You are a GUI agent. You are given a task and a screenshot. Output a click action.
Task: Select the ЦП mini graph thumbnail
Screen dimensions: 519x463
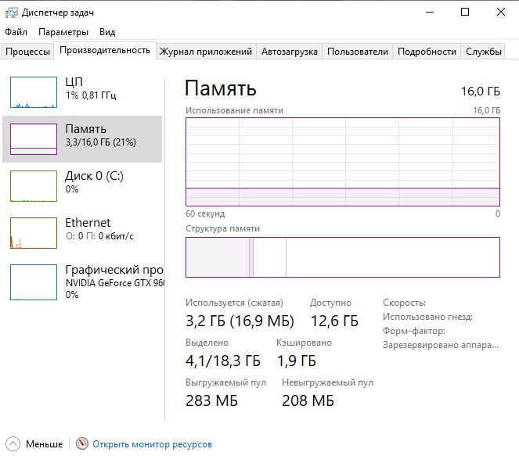click(34, 92)
